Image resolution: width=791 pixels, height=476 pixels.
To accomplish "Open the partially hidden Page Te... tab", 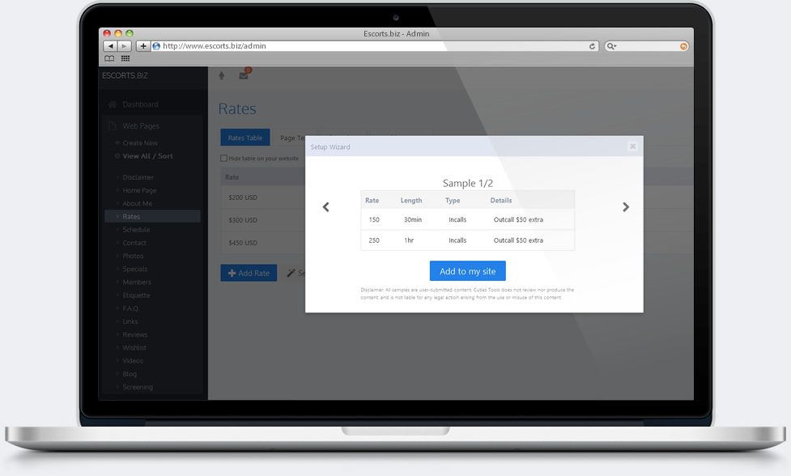I will tap(292, 138).
